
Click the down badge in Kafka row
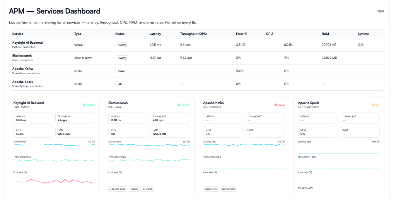(121, 71)
